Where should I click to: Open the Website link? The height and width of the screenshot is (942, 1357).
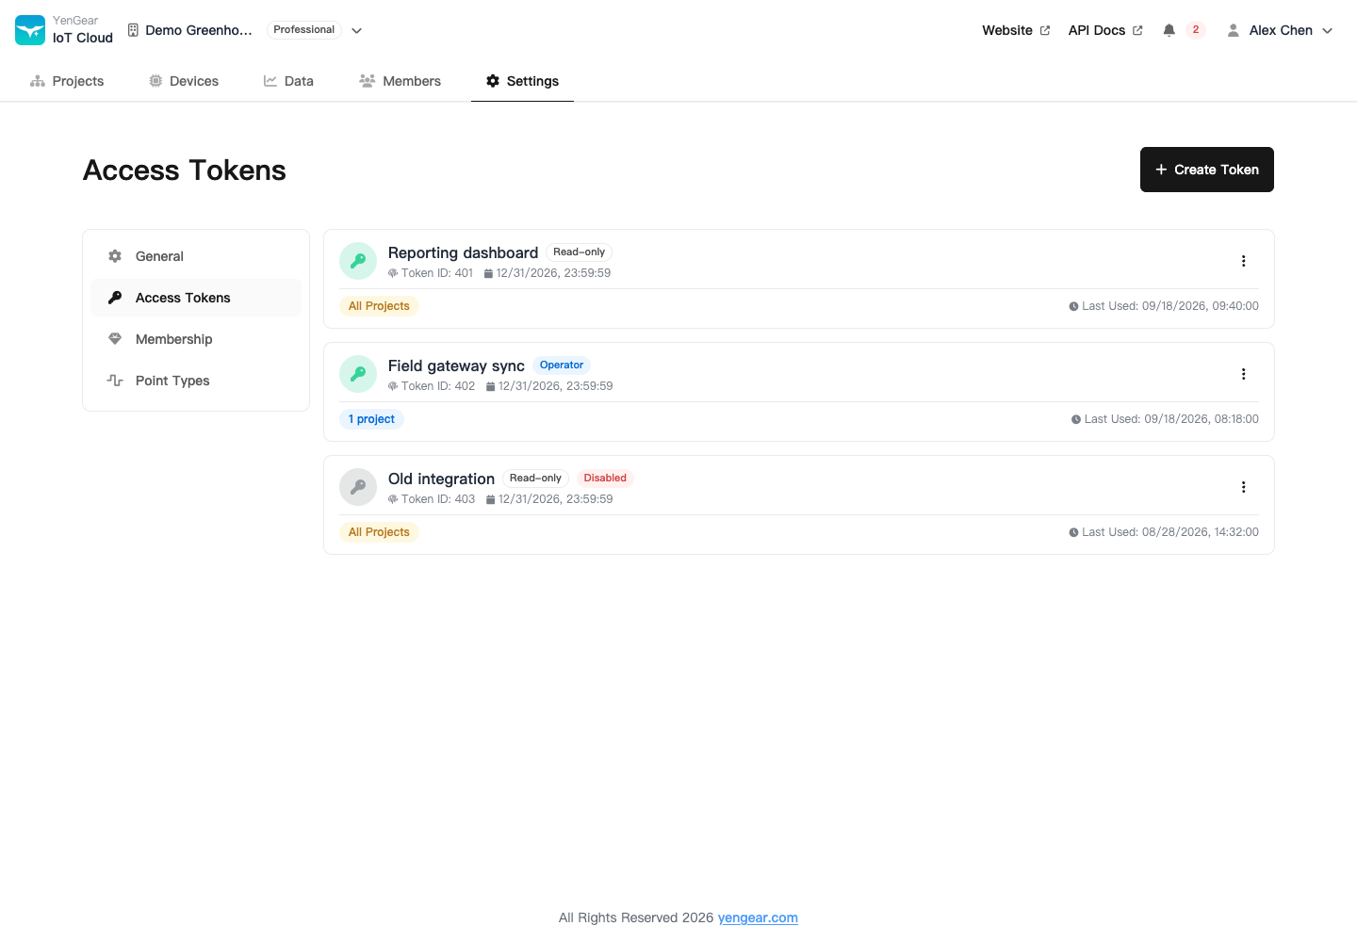1016,30
